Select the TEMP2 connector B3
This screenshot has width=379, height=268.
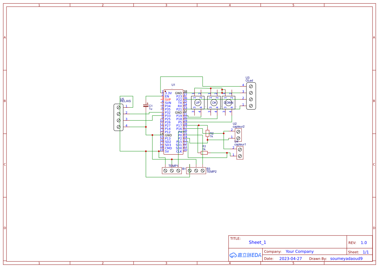click(x=196, y=170)
